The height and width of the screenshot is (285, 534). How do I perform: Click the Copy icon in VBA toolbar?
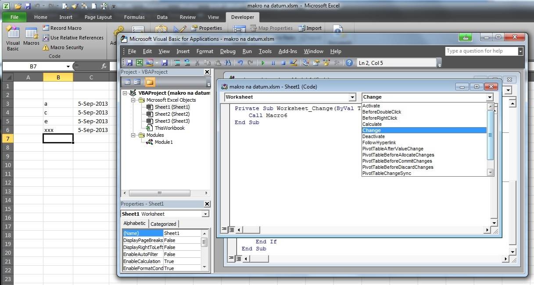(x=208, y=63)
